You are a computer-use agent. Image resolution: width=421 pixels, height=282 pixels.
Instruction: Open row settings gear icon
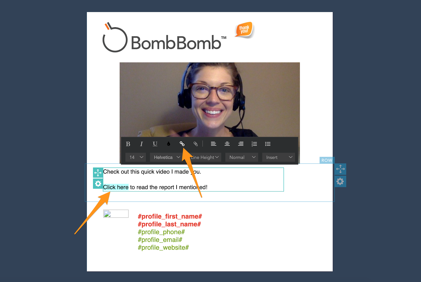pyautogui.click(x=340, y=181)
